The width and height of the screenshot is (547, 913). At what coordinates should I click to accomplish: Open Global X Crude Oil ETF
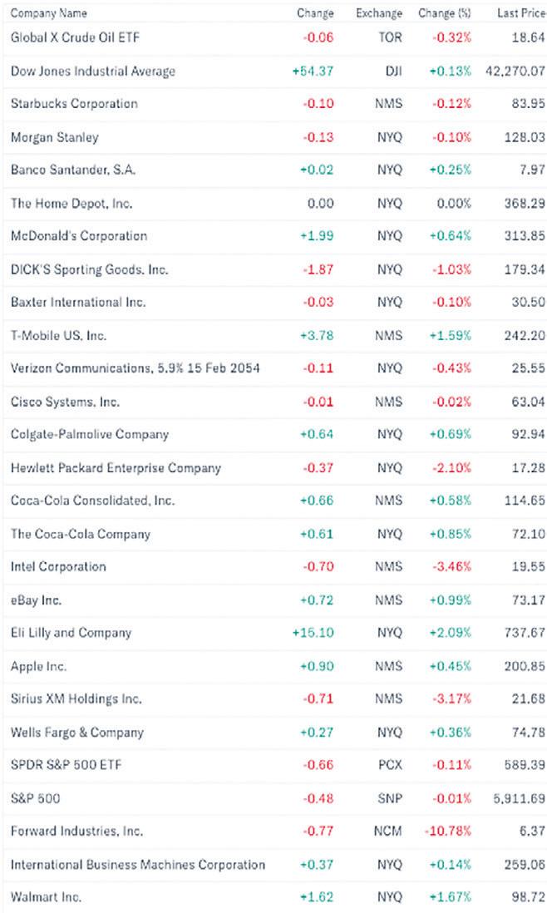pyautogui.click(x=74, y=38)
